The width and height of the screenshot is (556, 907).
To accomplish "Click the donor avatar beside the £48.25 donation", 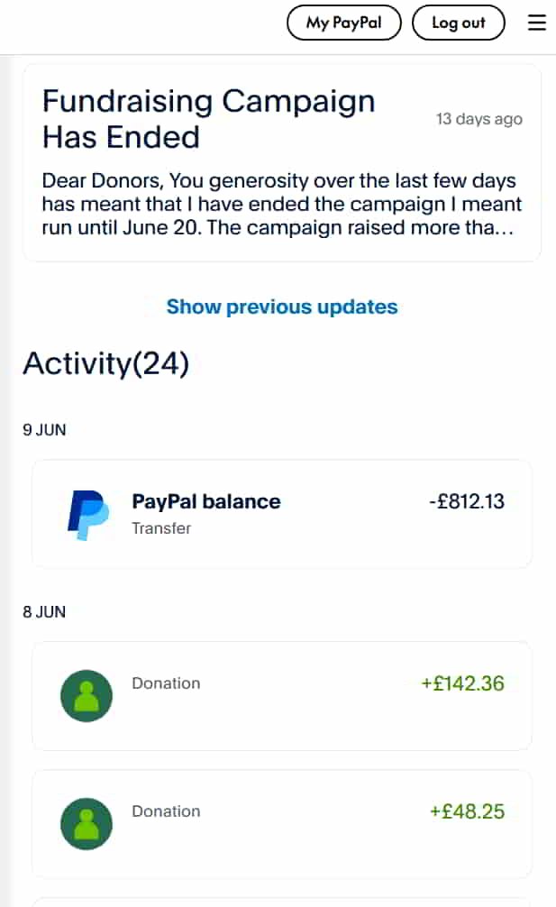I will [87, 824].
